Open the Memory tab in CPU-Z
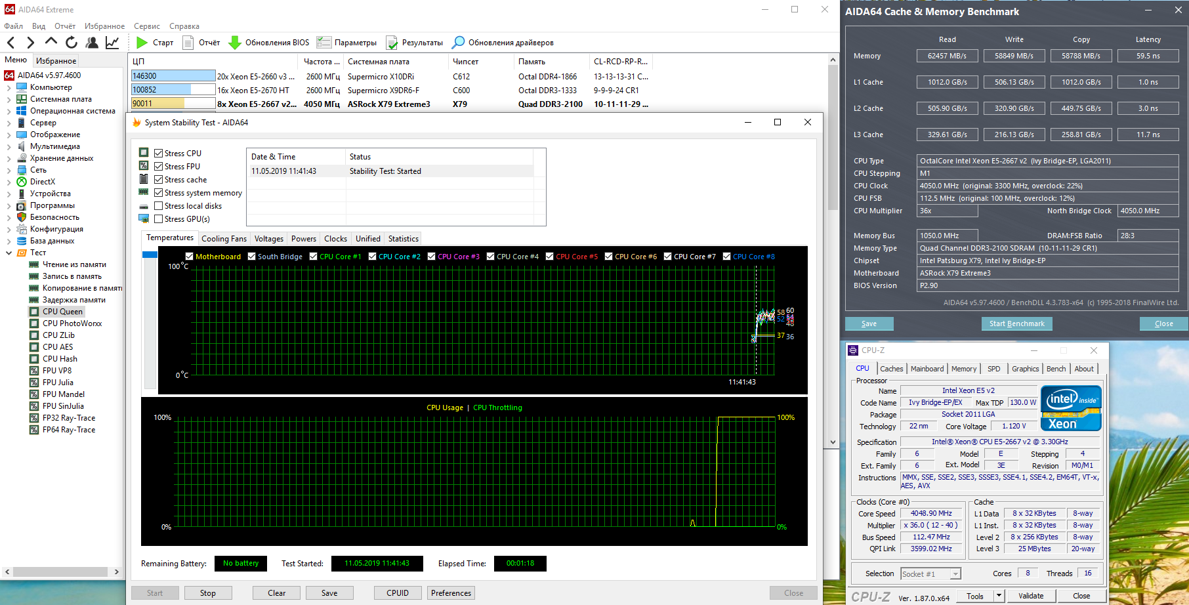Screen dimensions: 1189x605 click(x=964, y=369)
